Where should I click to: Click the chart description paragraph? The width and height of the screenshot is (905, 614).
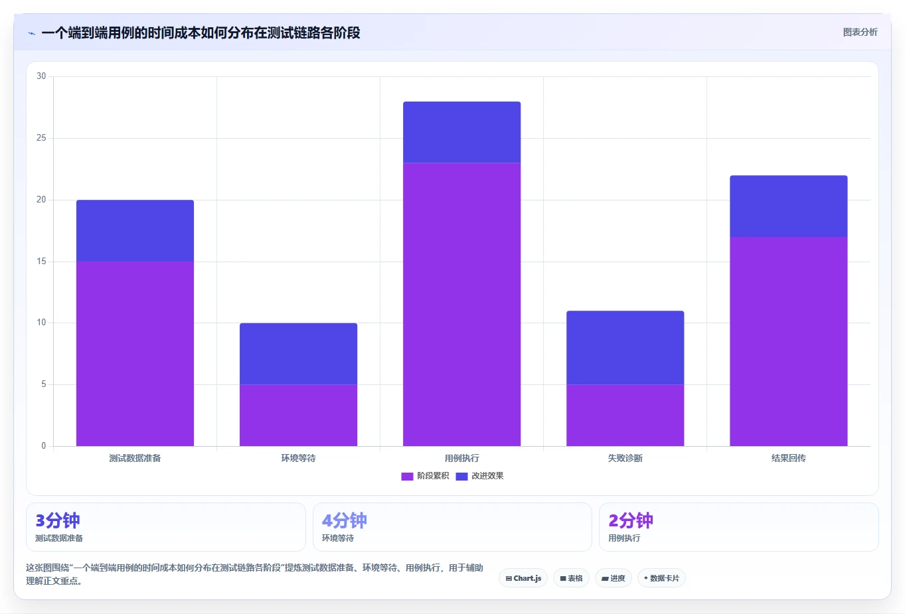(255, 574)
